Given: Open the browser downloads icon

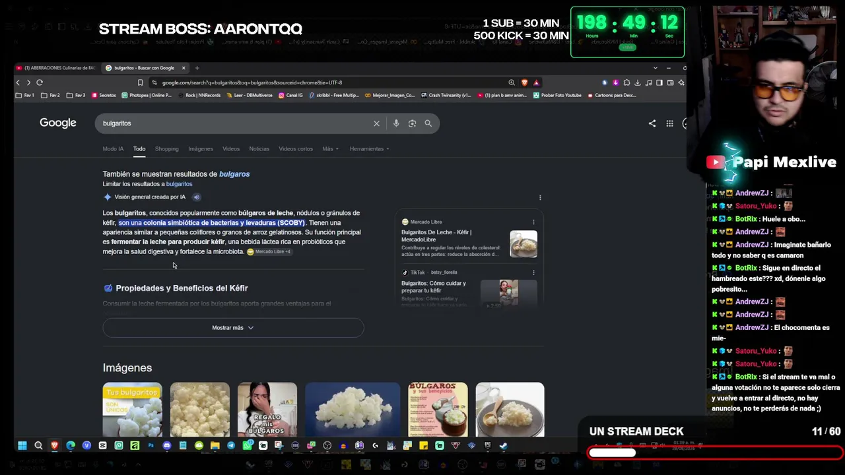Looking at the screenshot, I should pyautogui.click(x=637, y=82).
